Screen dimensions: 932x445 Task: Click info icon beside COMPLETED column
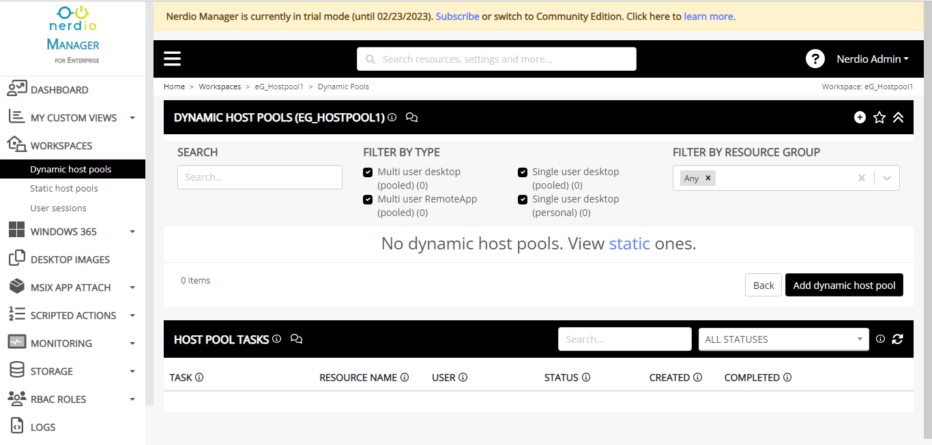[x=787, y=378]
